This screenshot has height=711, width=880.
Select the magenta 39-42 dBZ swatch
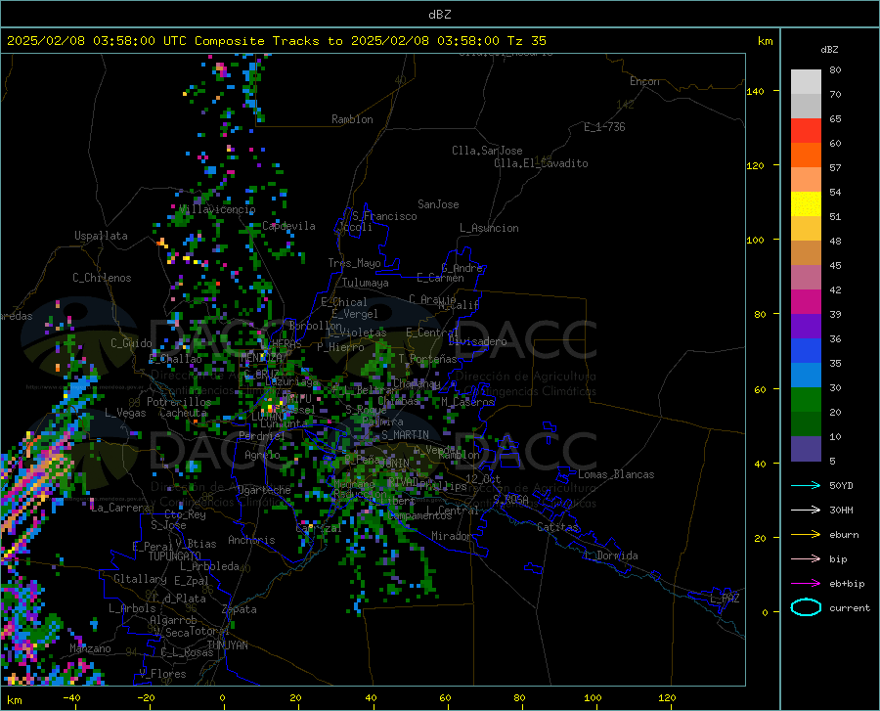(806, 302)
